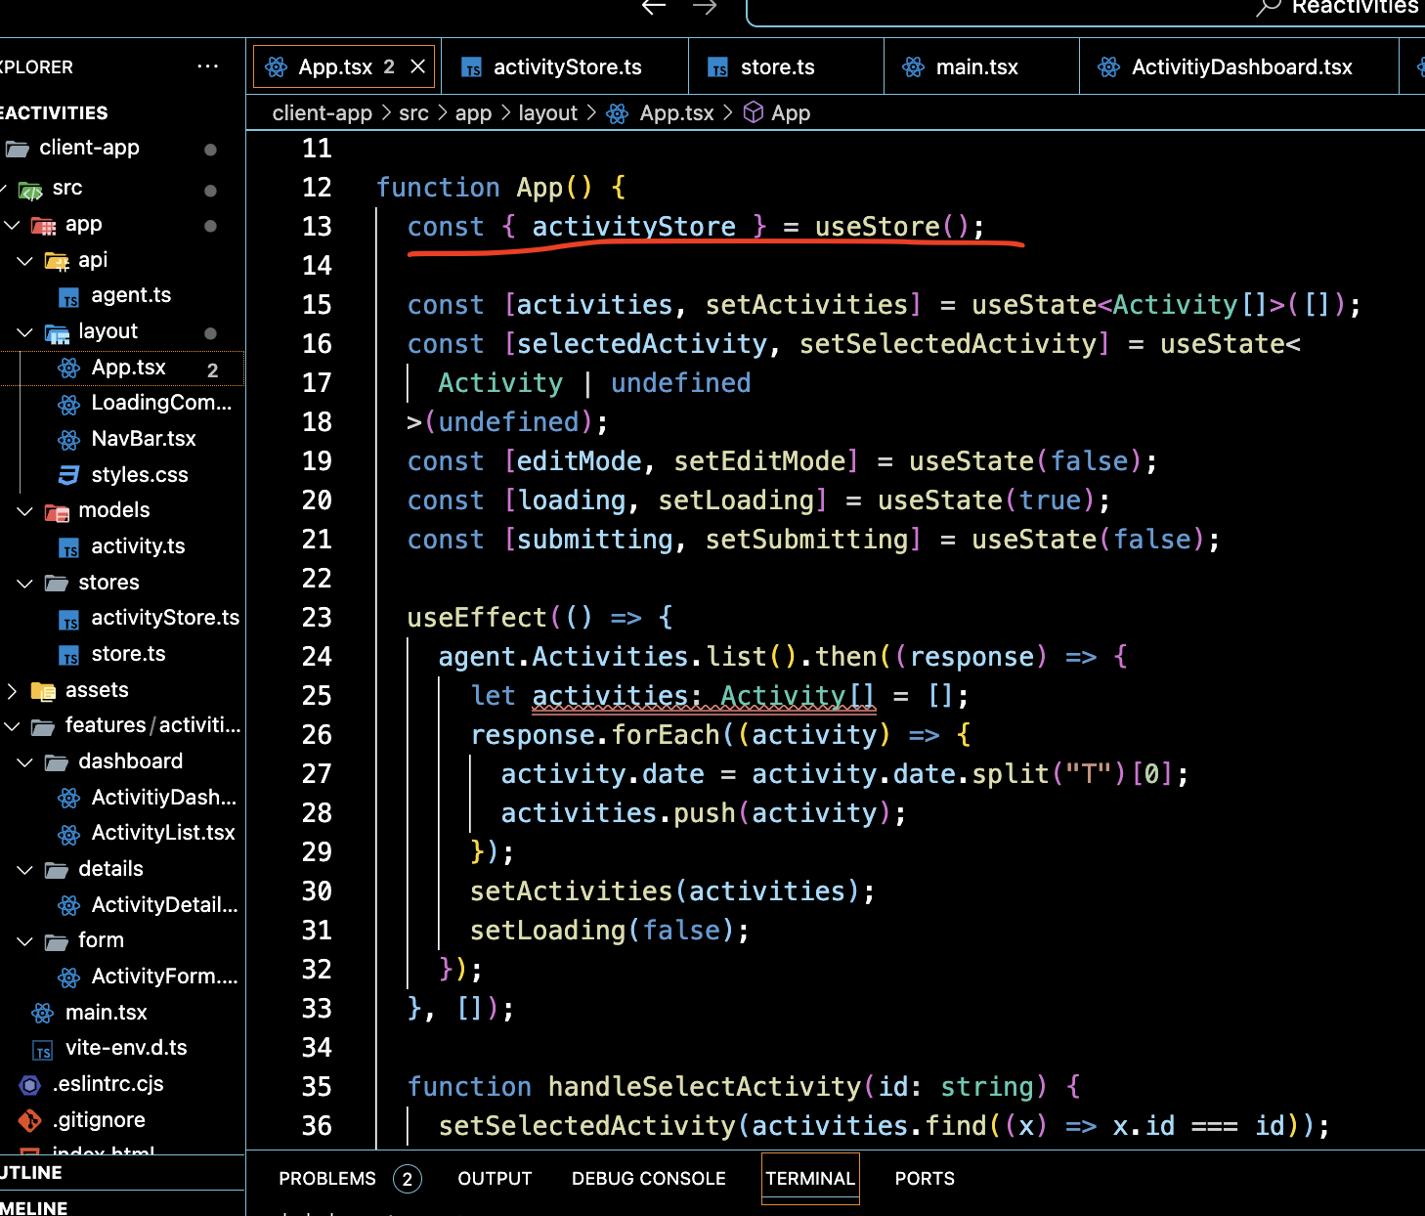Viewport: 1425px width, 1216px height.
Task: Click the forward navigation arrow
Action: coord(705,7)
